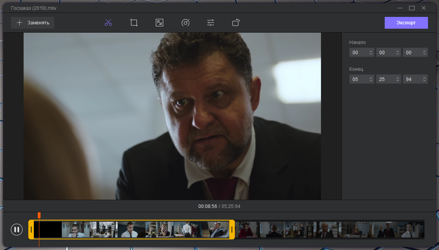Click the last thumbnail in the timeline
The image size is (439, 250).
point(412,230)
